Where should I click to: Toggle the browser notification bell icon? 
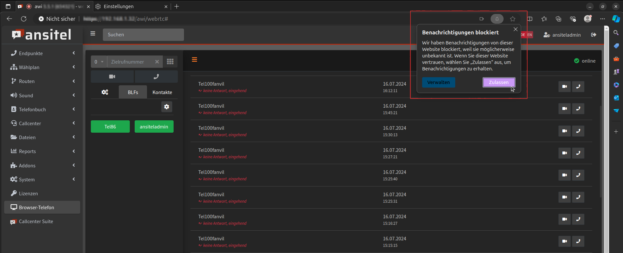(x=497, y=19)
